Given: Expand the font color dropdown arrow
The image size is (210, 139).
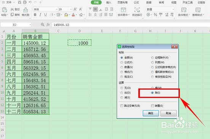Looking at the screenshot, I should pyautogui.click(x=76, y=15).
